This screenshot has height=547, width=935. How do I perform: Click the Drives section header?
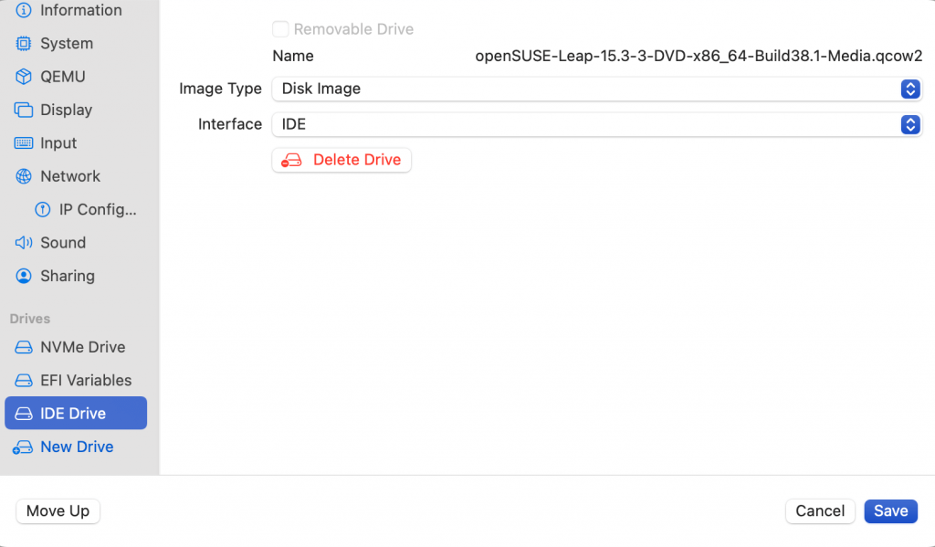click(x=30, y=319)
